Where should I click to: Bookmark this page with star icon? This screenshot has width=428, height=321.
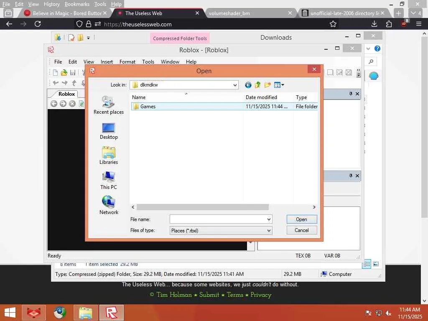[333, 24]
